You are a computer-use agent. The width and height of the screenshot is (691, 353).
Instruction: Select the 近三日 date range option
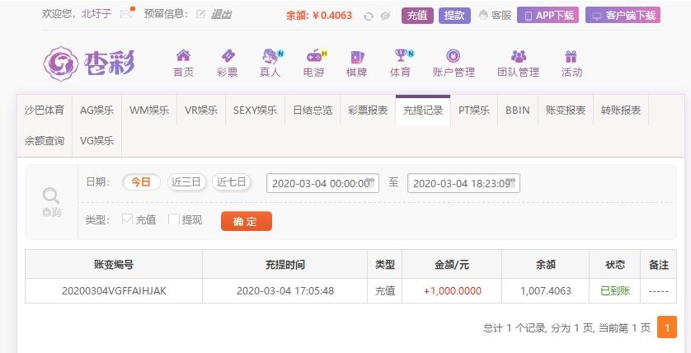pyautogui.click(x=186, y=182)
